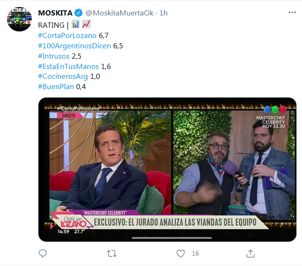
Task: Open the #CocinerosArg hashtag link
Action: coord(63,76)
